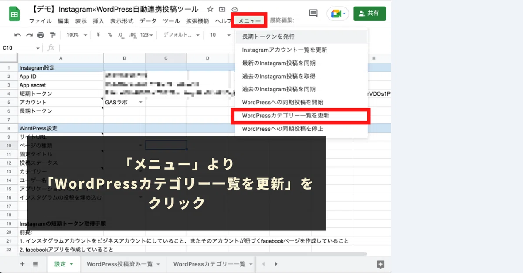Screen dimensions: 523x273
Task: Open the 設定 sheet tab dropdown arrow
Action: (71, 264)
